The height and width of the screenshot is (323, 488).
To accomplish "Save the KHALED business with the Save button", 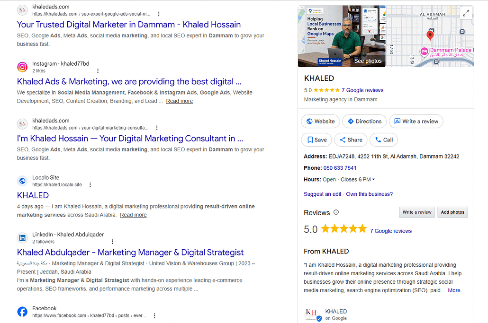I will 316,140.
